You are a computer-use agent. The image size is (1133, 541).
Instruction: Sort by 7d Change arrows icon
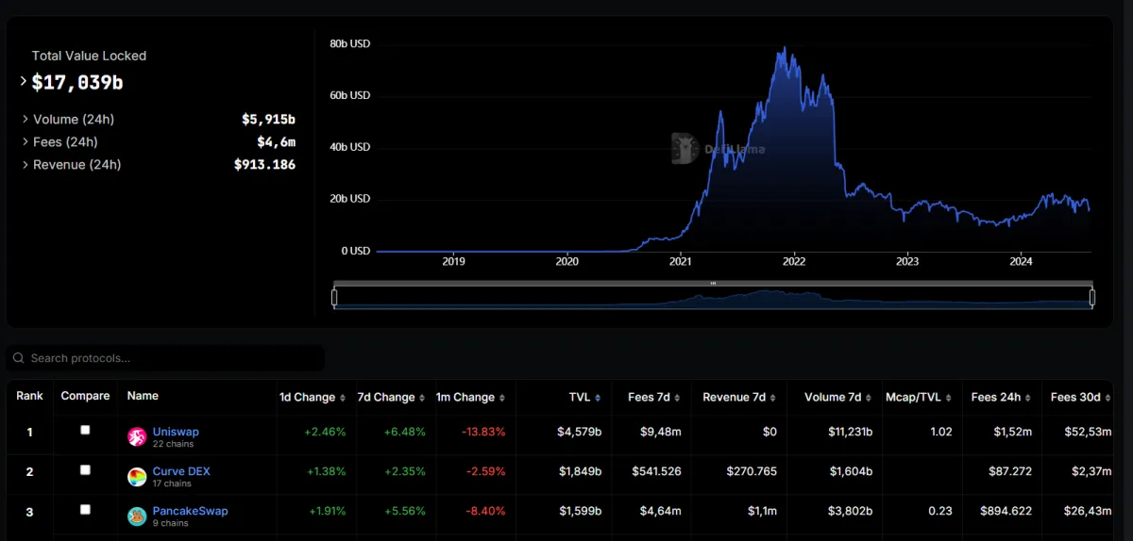[x=423, y=398]
